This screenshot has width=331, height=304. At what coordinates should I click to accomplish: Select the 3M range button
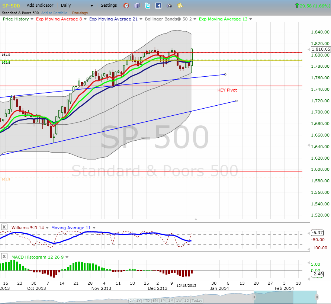(x=163, y=300)
